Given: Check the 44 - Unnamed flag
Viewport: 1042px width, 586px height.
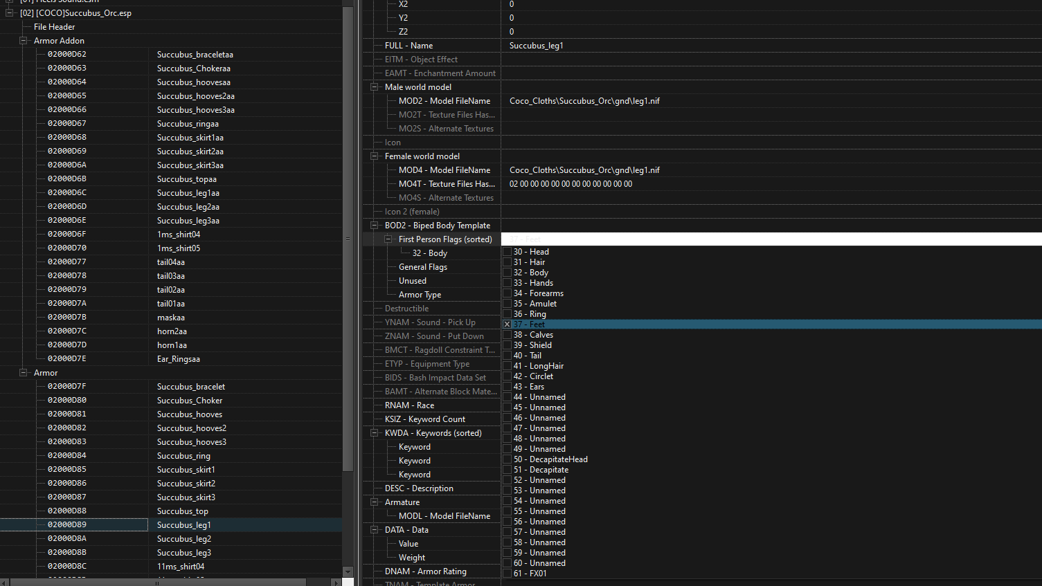Looking at the screenshot, I should click(x=507, y=397).
